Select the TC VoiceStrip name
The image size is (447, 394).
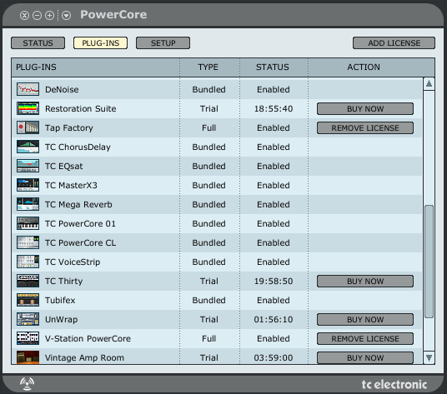click(x=73, y=262)
